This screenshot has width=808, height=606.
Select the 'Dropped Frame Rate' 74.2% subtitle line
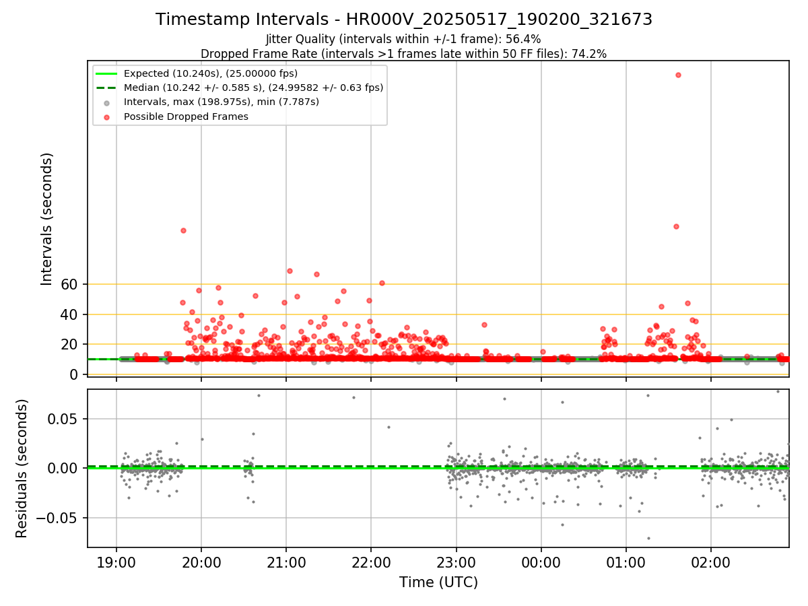click(x=403, y=54)
